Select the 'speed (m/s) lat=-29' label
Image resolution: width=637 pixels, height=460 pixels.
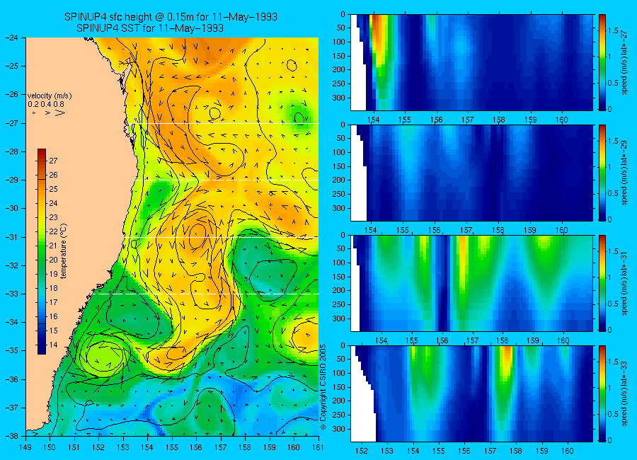tap(625, 173)
